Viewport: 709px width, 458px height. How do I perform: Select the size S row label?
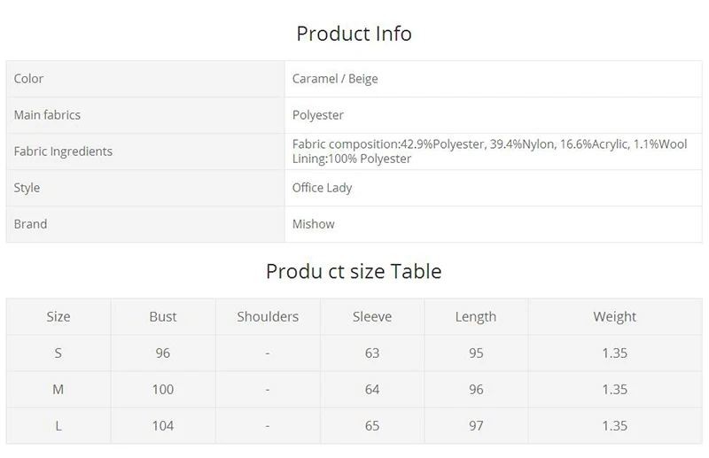tap(58, 353)
